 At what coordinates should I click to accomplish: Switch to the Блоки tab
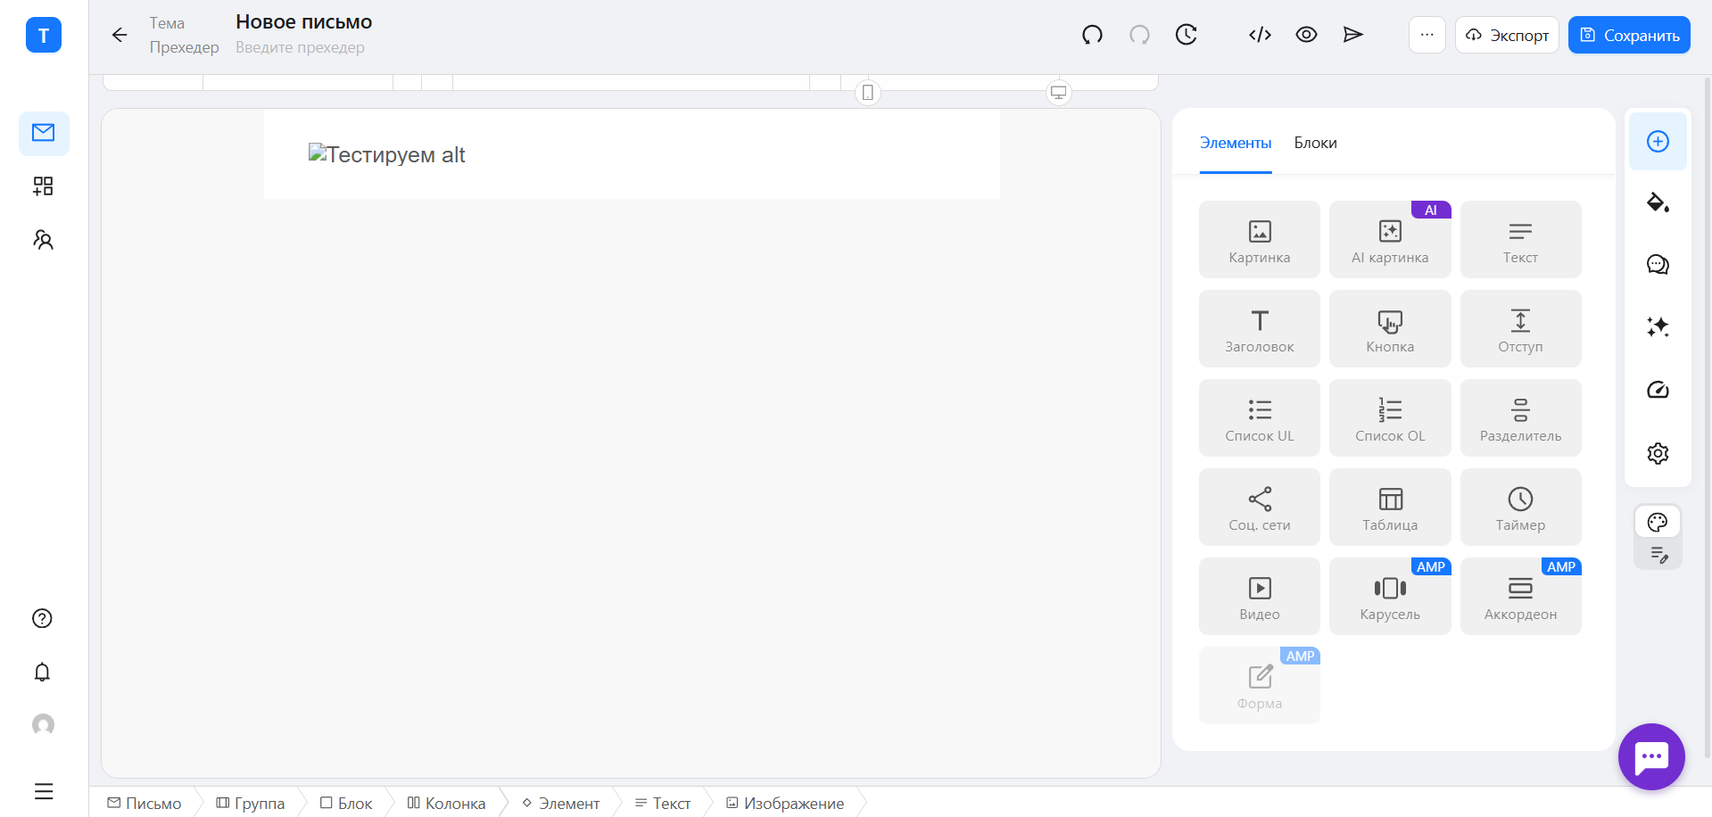(1315, 143)
